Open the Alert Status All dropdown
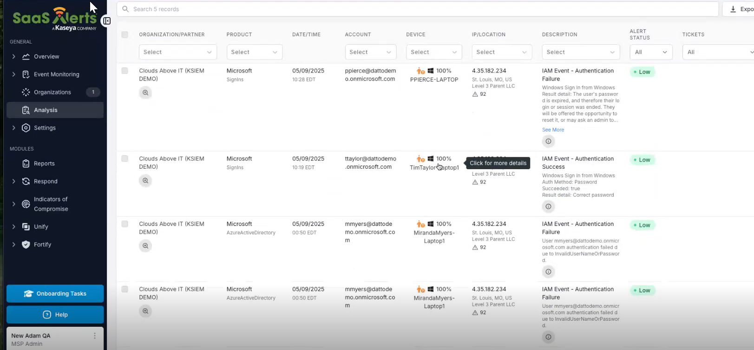Screen dimensions: 754x350 pyautogui.click(x=651, y=52)
